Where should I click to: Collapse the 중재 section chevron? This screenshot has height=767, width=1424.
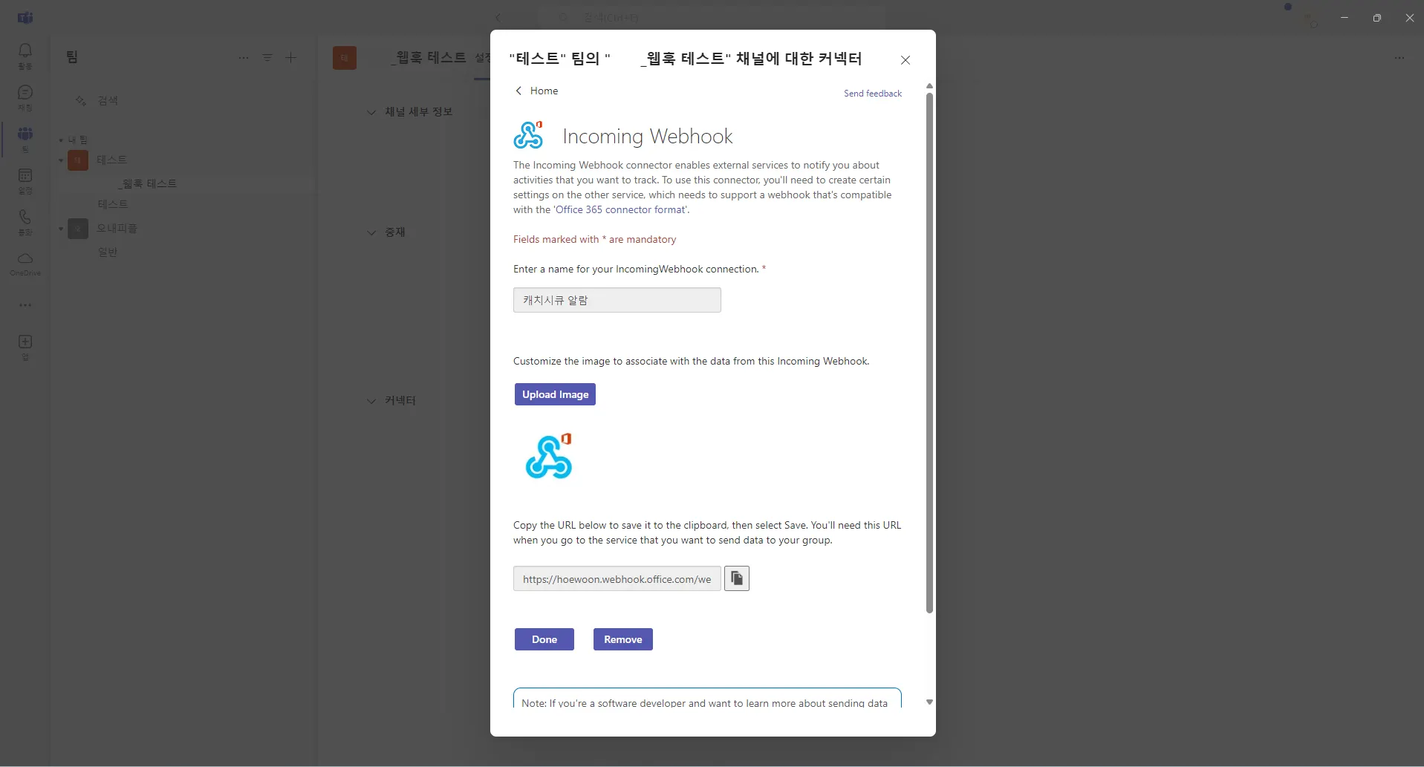pos(371,232)
